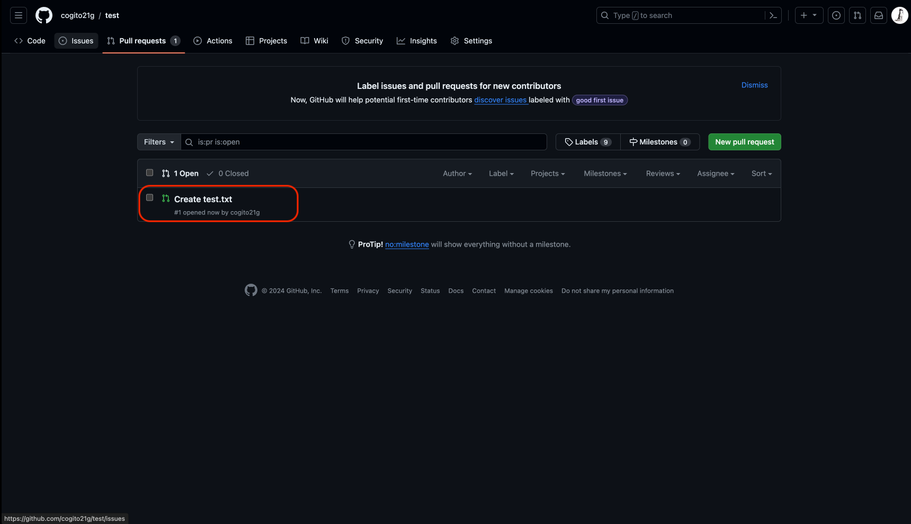Click the footer Manage cookies link

click(529, 291)
